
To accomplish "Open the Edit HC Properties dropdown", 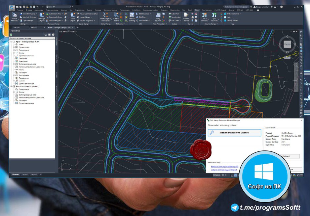I will pyautogui.click(x=94, y=20).
